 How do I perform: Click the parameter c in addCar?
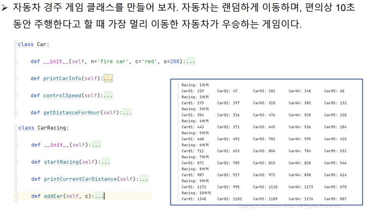point(87,196)
